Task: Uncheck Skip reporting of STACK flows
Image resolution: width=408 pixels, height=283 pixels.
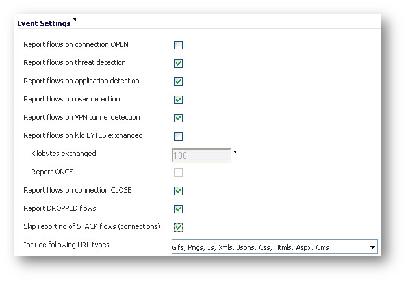Action: tap(178, 227)
